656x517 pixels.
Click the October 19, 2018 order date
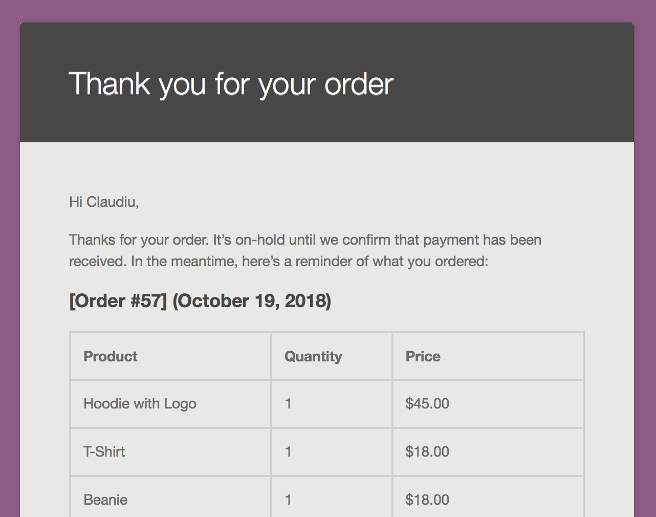coord(252,300)
